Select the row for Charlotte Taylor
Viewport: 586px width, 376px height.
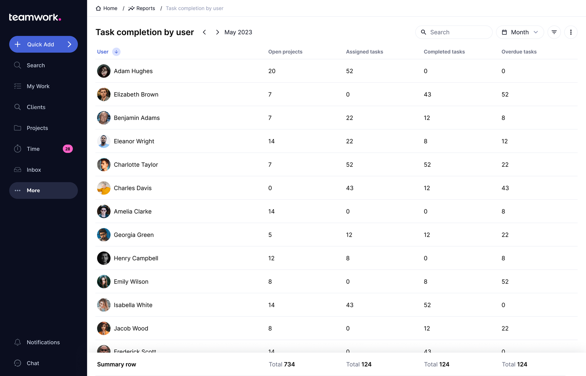tap(136, 165)
